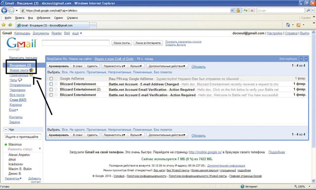
Task: Open Настройки link next to account email
Action: (x=275, y=33)
